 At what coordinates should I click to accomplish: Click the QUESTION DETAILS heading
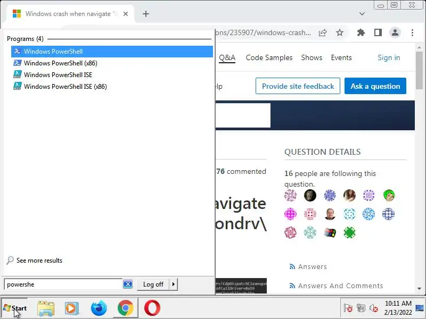pos(323,152)
